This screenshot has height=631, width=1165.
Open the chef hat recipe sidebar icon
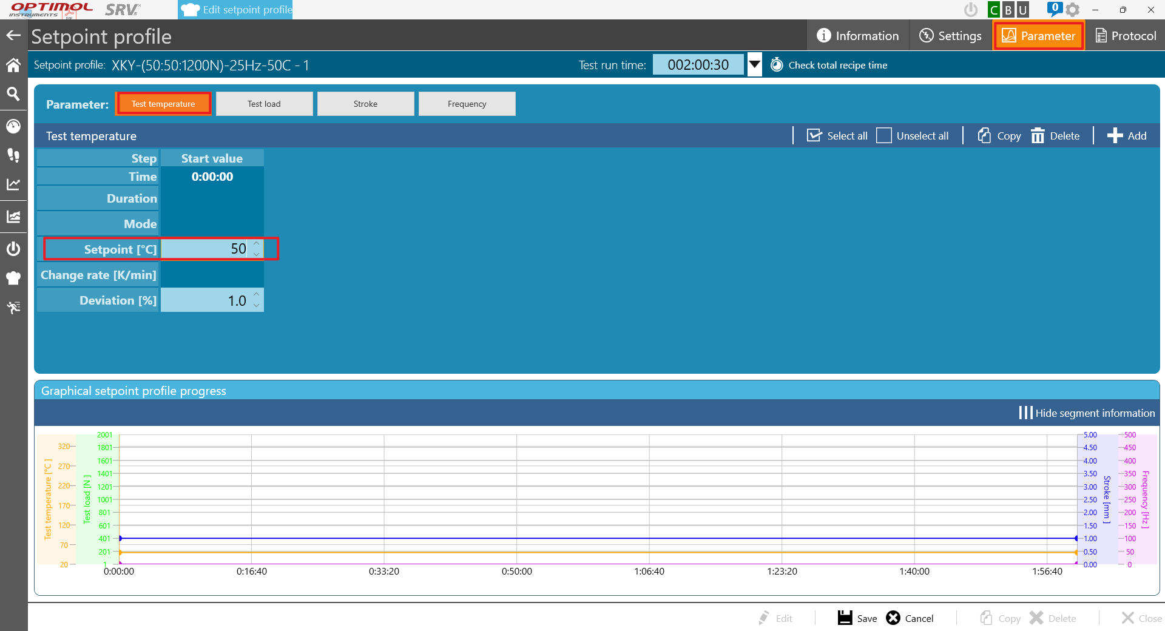tap(13, 278)
